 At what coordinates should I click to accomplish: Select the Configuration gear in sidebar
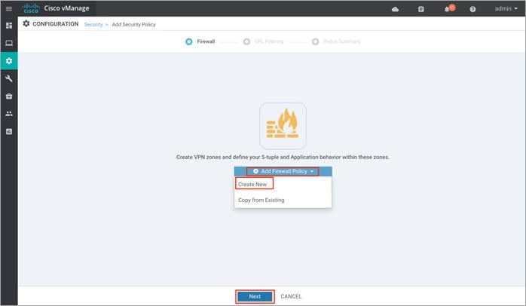pyautogui.click(x=9, y=61)
